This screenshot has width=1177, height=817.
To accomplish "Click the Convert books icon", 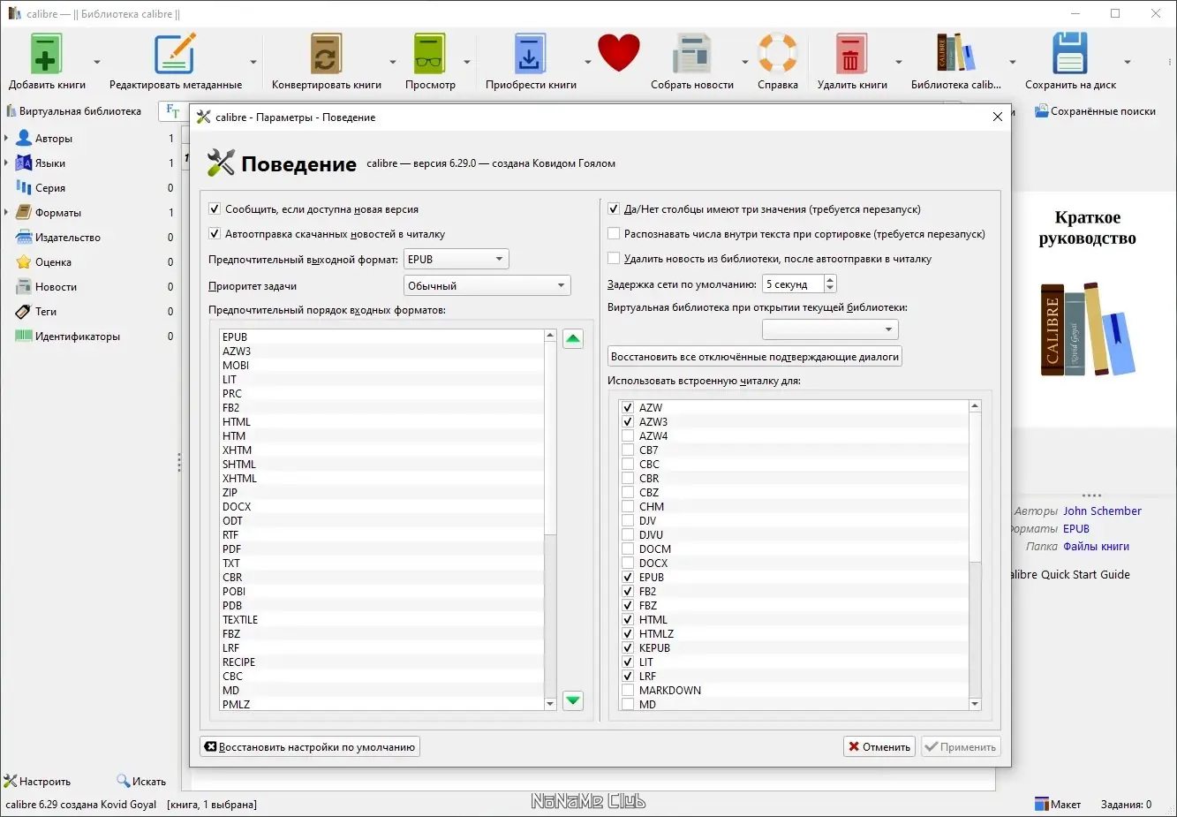I will pos(326,54).
